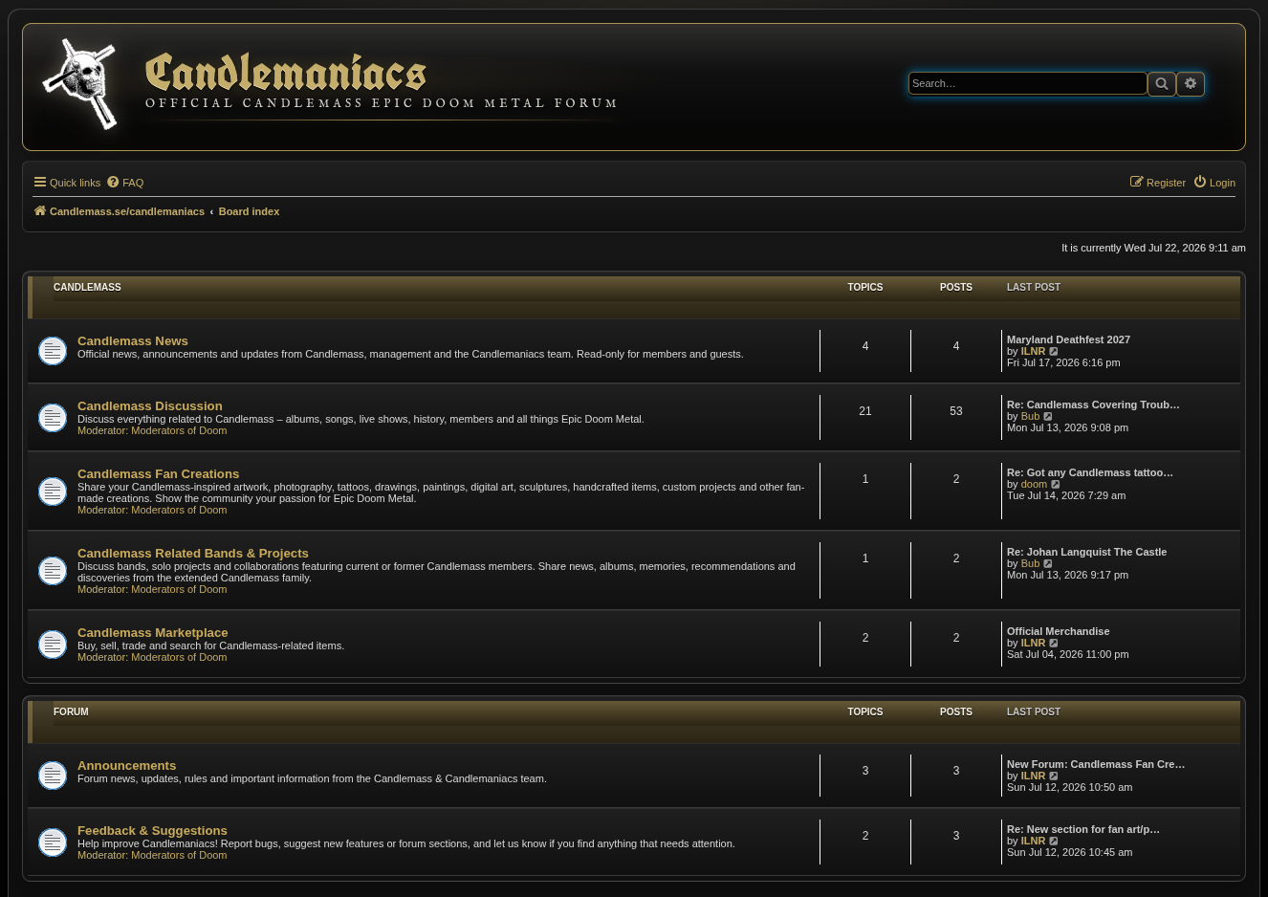The image size is (1268, 897).
Task: Click the post count 53 for Candlemass Discussion
Action: coord(956,412)
